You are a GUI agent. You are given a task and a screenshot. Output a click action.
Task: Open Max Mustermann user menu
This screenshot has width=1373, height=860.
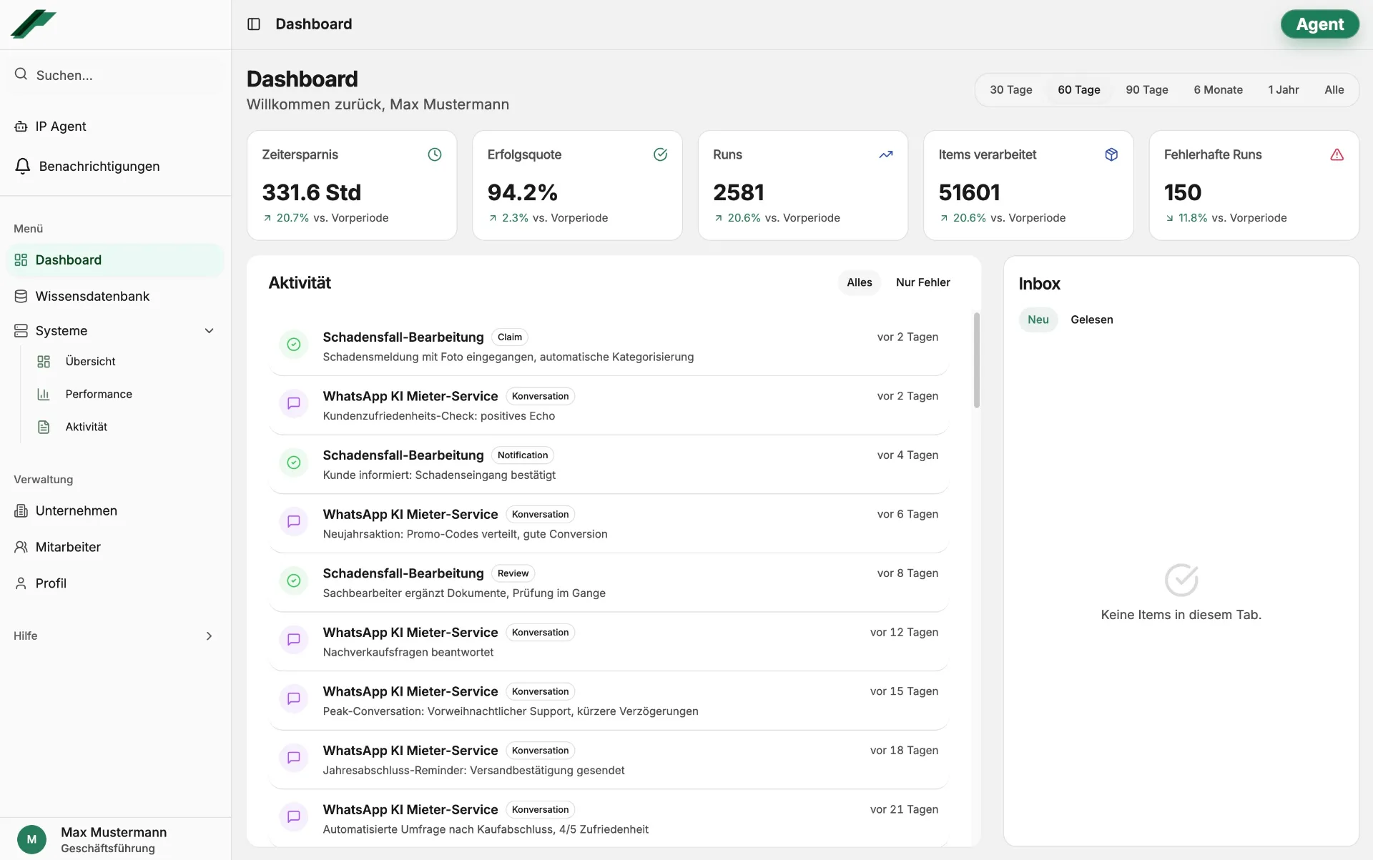(x=114, y=839)
